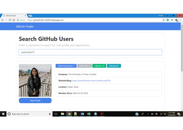
Task: Switch to Chrome in the taskbar
Action: tap(69, 114)
